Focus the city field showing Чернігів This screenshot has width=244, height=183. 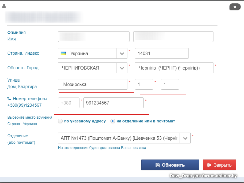[x=174, y=68]
